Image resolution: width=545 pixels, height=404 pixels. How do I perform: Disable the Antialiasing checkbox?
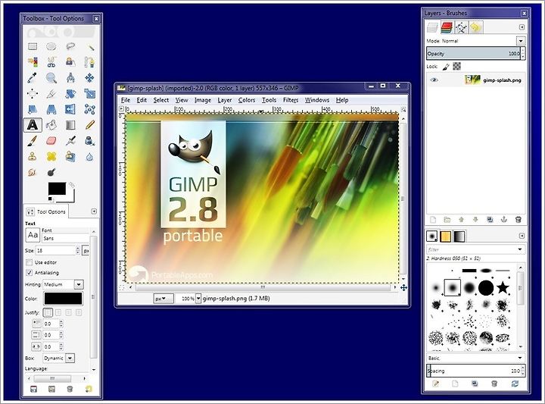click(x=30, y=272)
